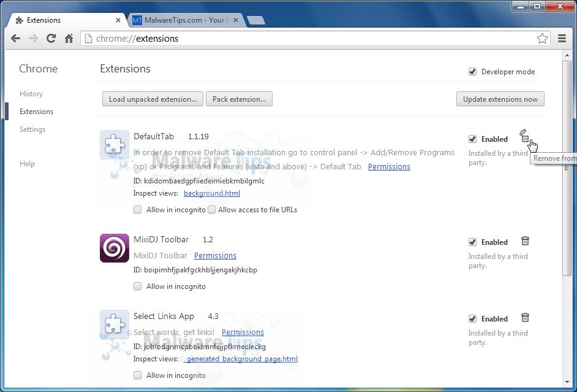Inspect the background.html view
The width and height of the screenshot is (577, 392).
[x=212, y=193]
